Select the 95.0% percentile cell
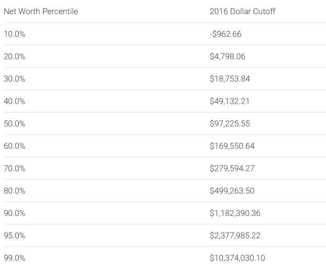The width and height of the screenshot is (326, 266). pos(14,235)
